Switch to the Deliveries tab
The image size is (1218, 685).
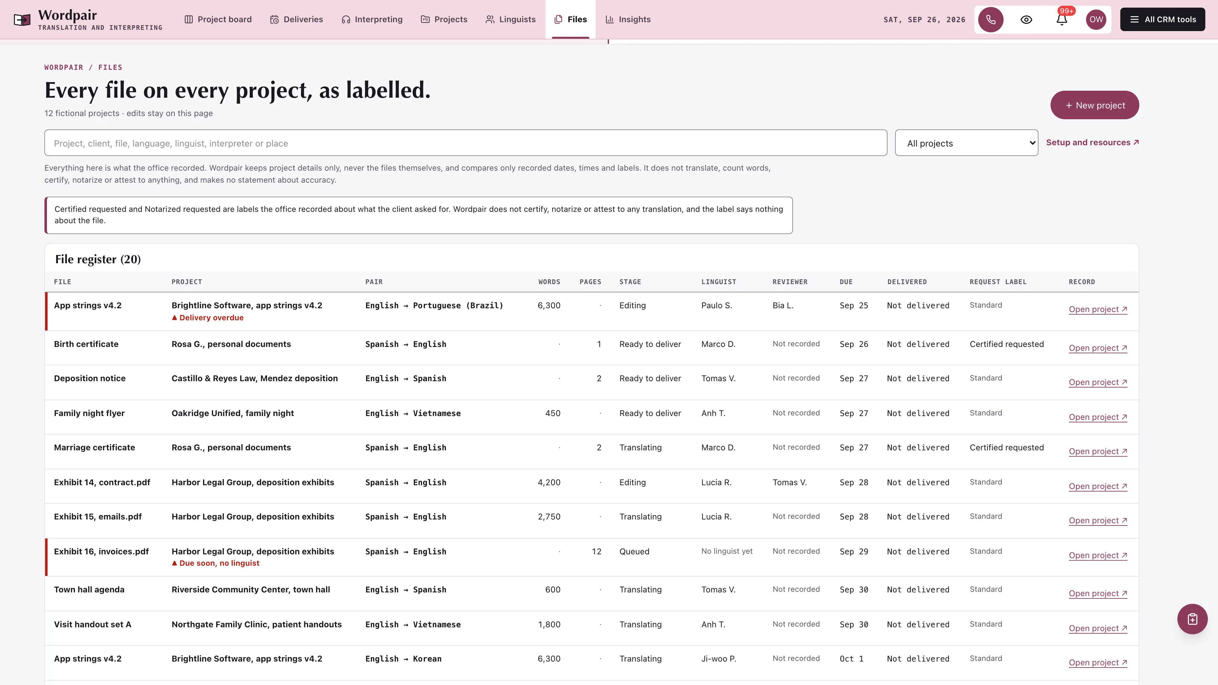297,19
